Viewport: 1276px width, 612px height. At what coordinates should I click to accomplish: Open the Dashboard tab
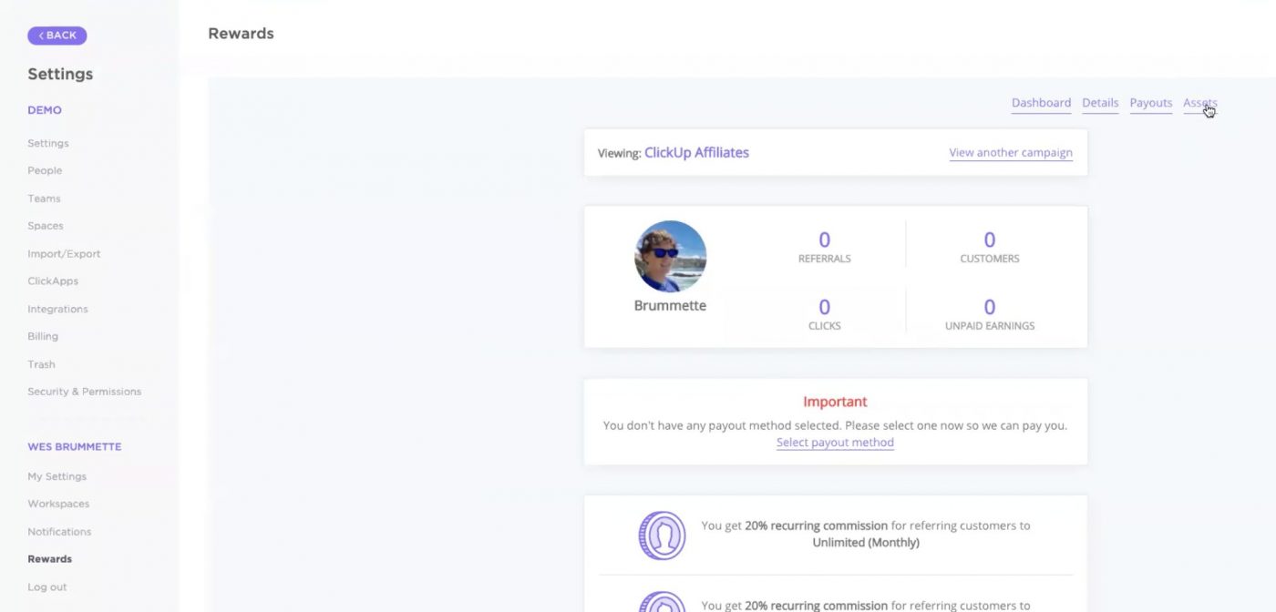pos(1041,103)
